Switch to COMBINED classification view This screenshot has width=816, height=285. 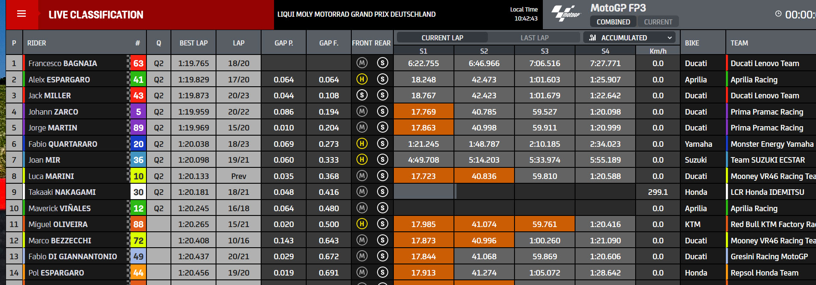click(613, 22)
